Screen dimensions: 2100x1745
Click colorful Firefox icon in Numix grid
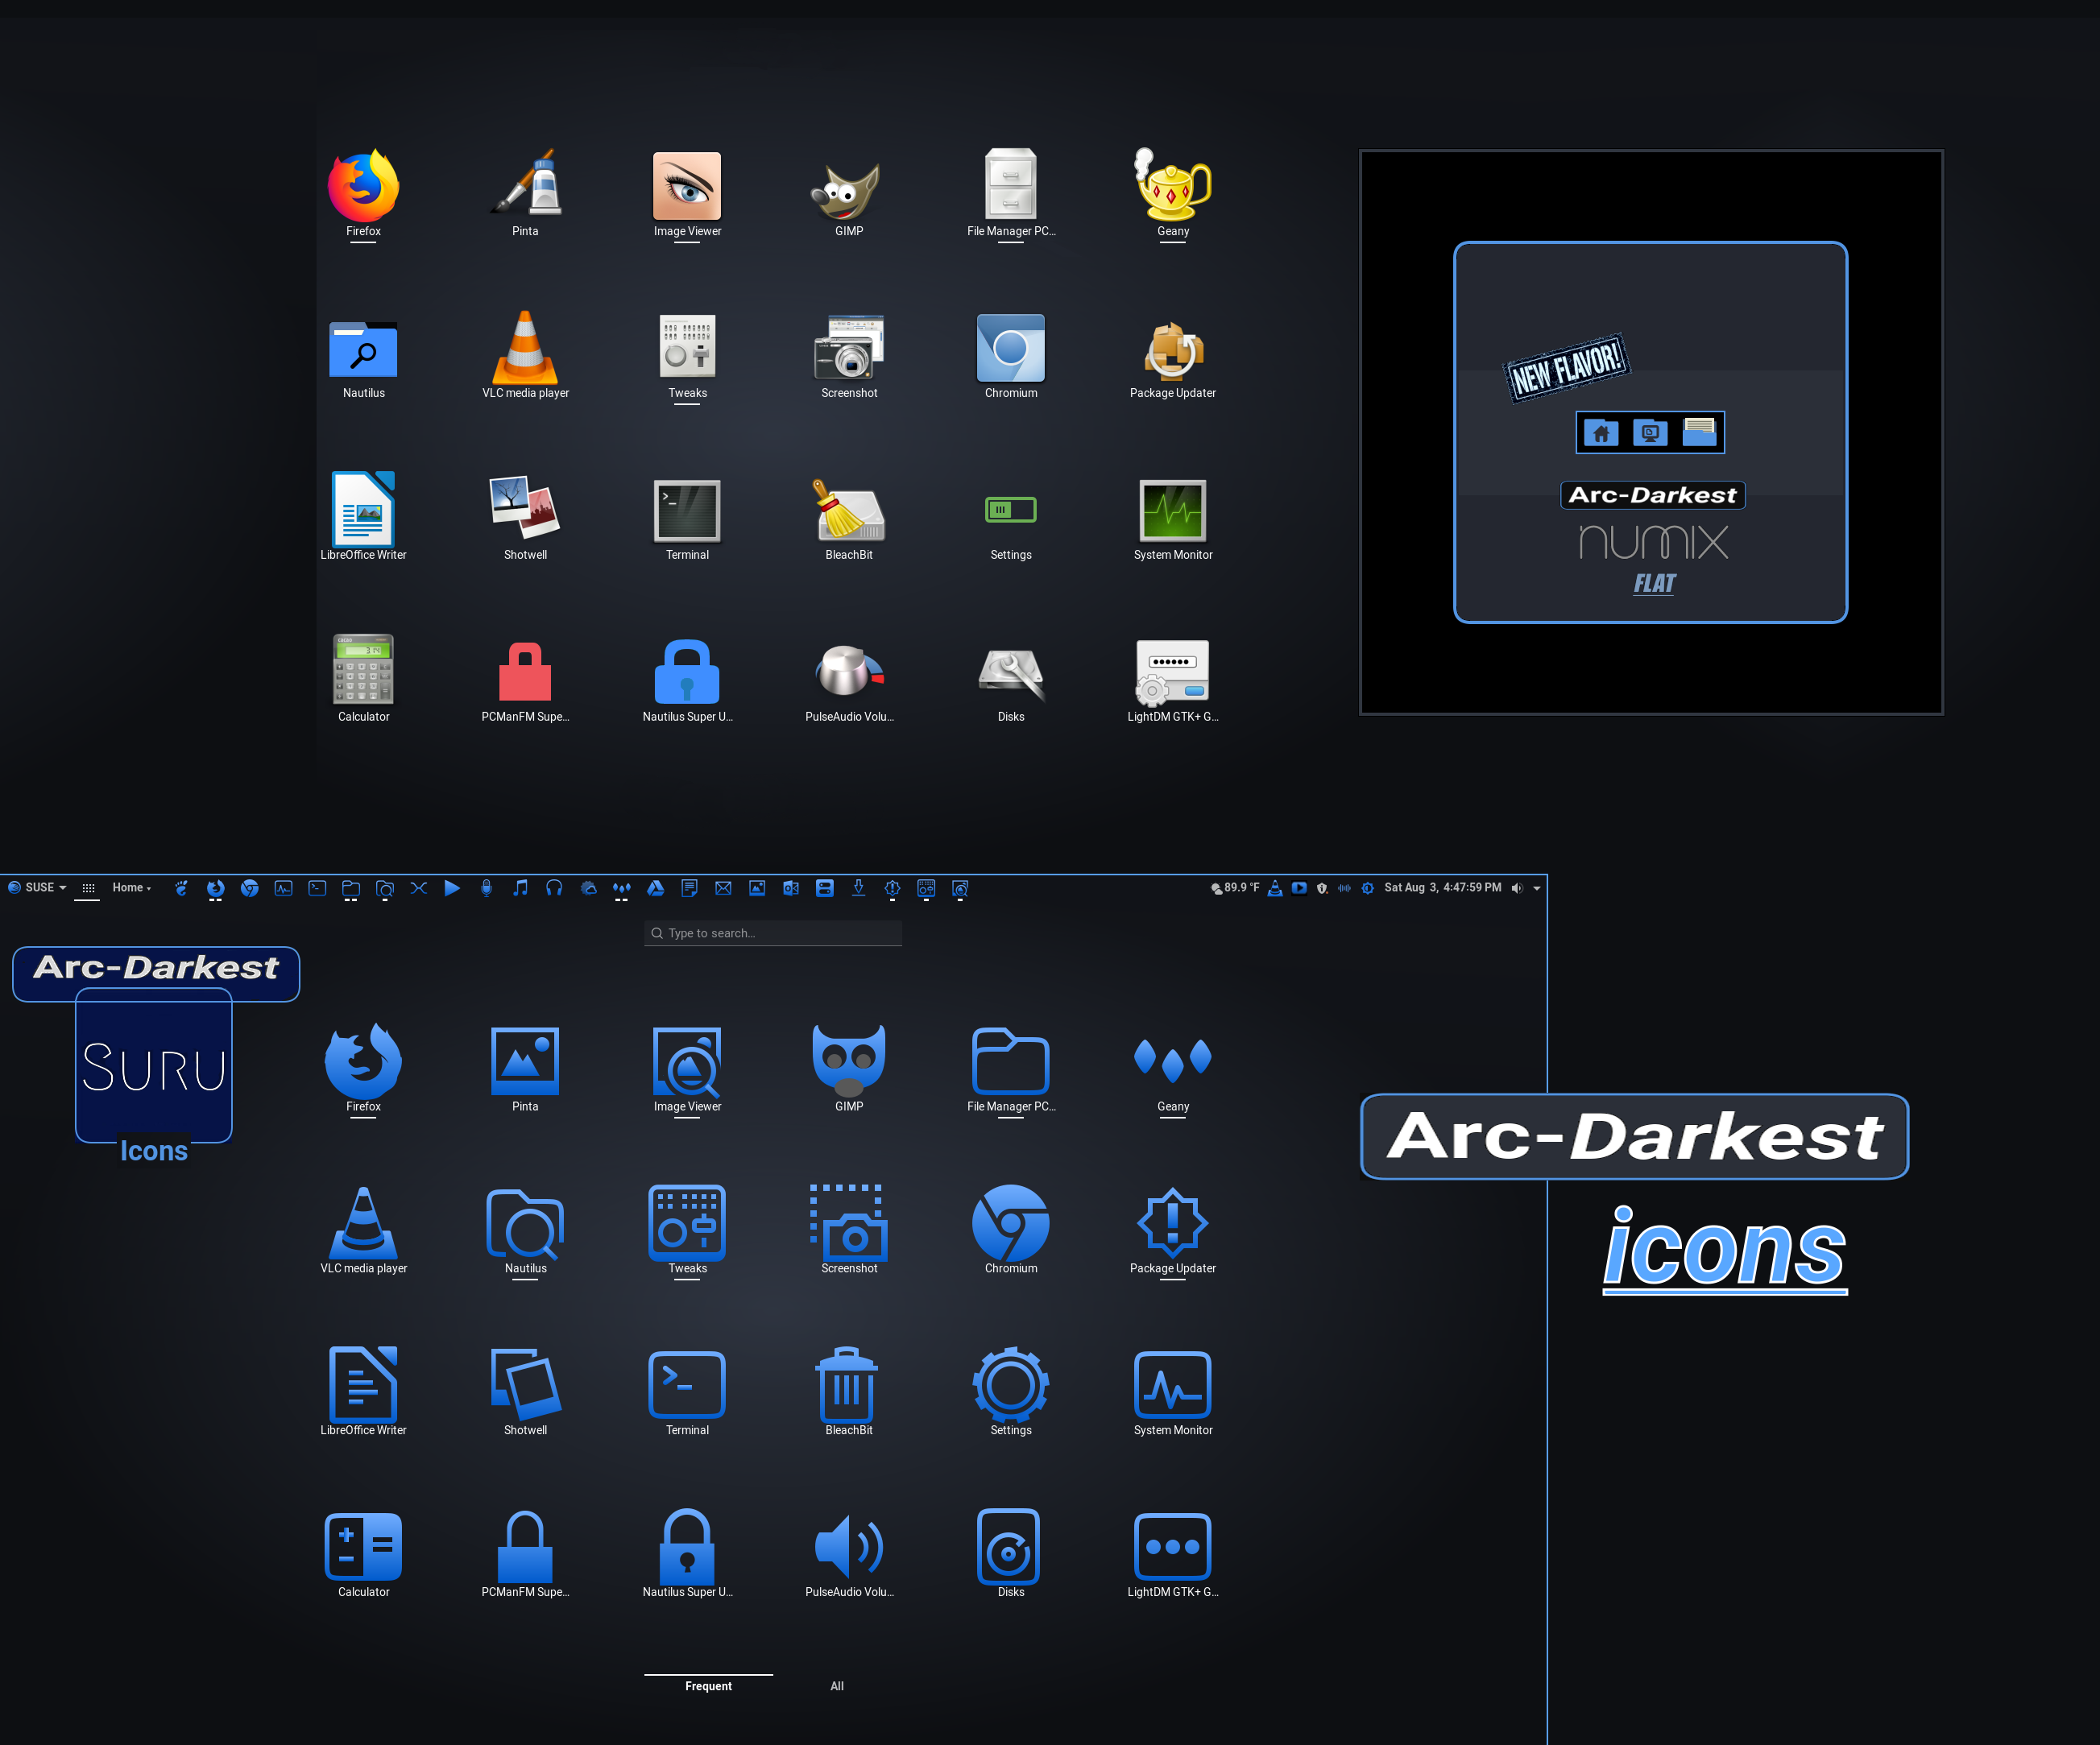coord(363,185)
